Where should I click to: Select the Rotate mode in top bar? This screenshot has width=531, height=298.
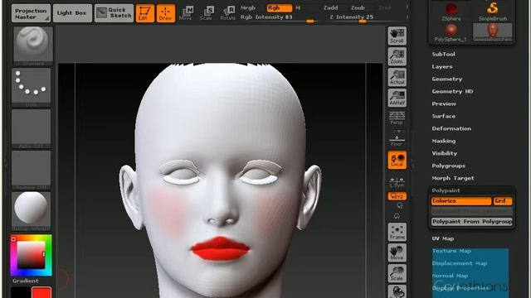point(227,13)
